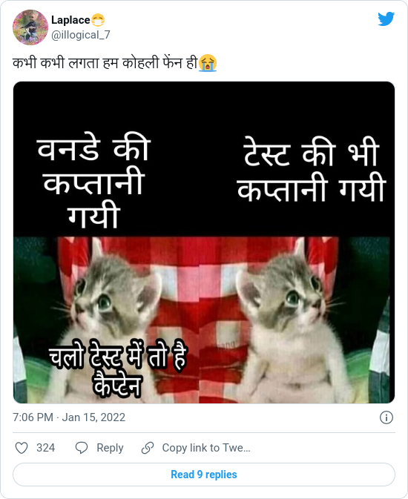Open Laplace's profile avatar
The image size is (408, 499).
point(30,27)
